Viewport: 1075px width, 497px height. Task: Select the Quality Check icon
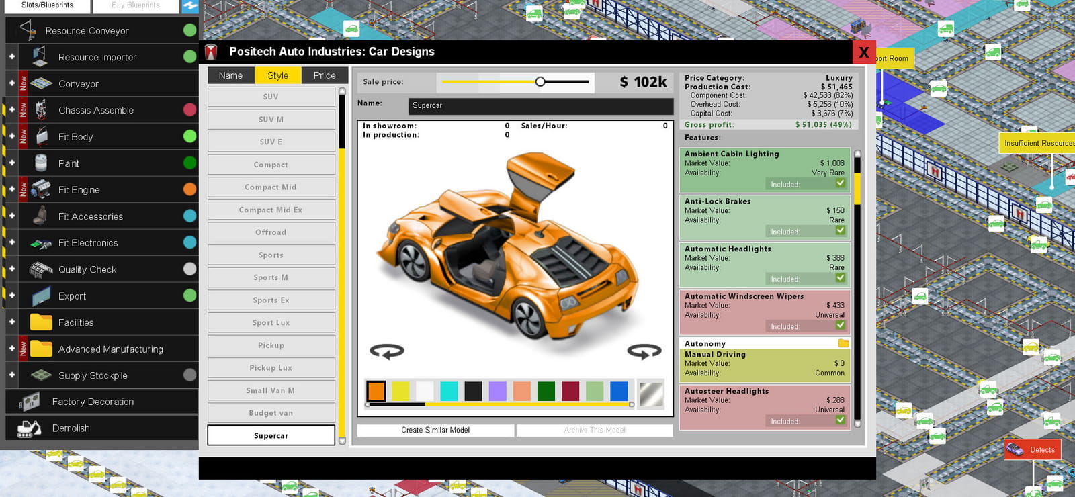(41, 269)
